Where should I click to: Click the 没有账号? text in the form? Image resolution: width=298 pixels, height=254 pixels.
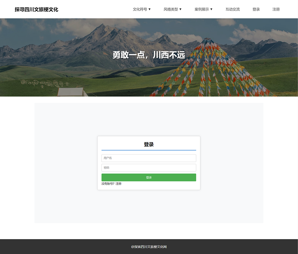click(x=108, y=184)
